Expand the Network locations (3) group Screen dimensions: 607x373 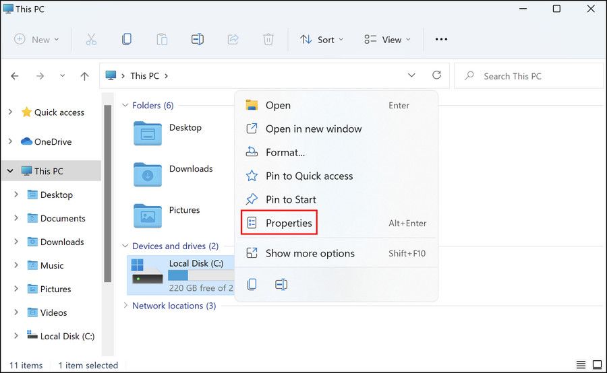pyautogui.click(x=125, y=306)
